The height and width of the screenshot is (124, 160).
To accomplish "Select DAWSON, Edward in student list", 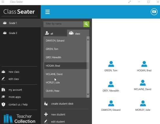I will tap(65, 41).
